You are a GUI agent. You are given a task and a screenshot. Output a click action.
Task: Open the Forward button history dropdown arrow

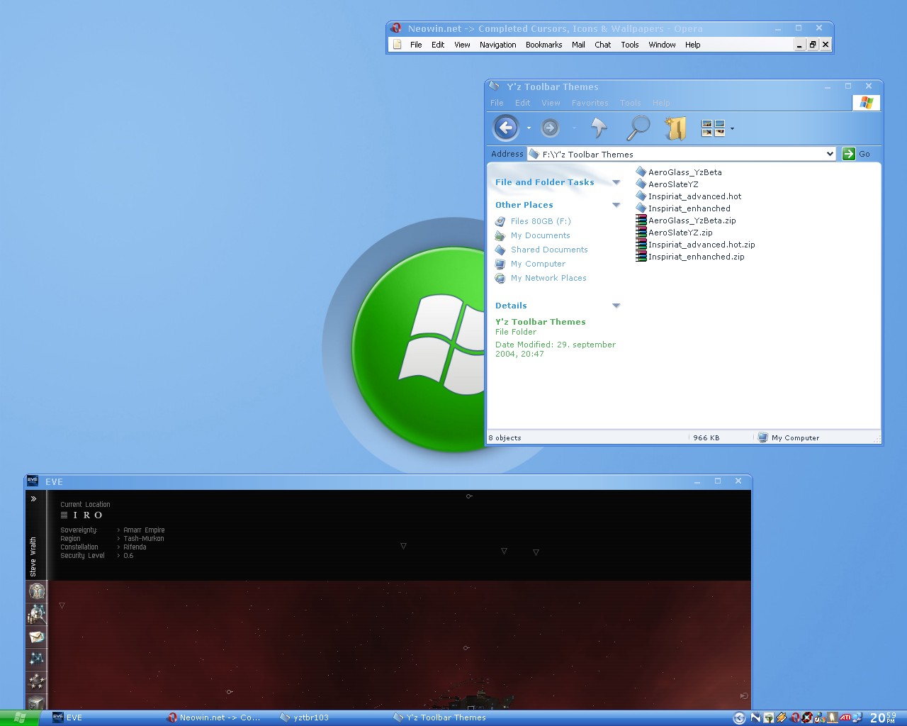(573, 128)
